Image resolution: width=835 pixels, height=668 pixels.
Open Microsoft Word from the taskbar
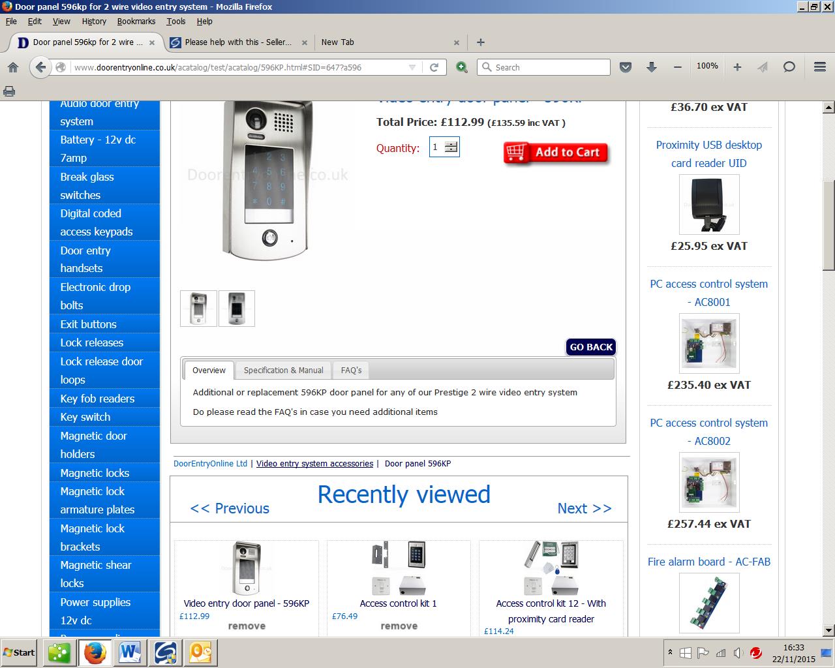pos(130,652)
